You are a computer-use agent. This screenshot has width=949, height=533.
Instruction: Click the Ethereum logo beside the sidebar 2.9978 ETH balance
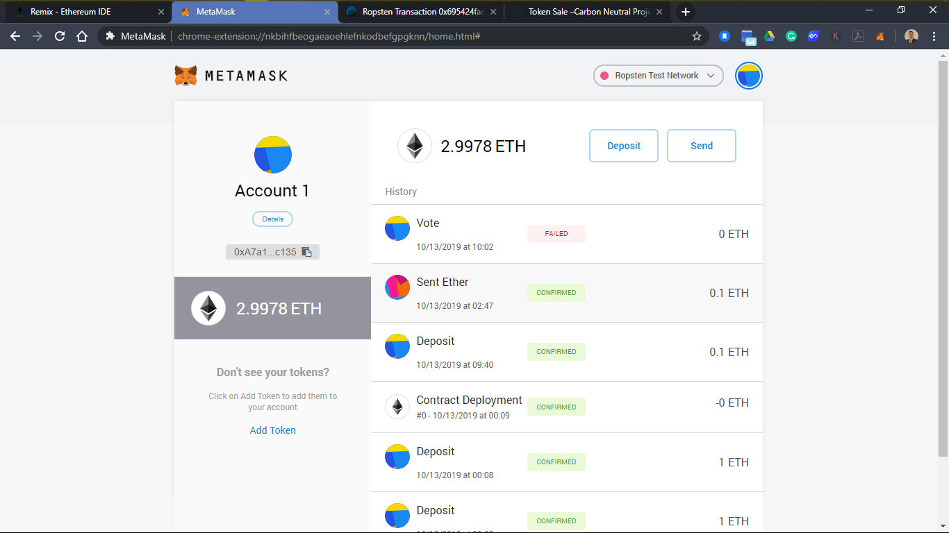pyautogui.click(x=208, y=308)
